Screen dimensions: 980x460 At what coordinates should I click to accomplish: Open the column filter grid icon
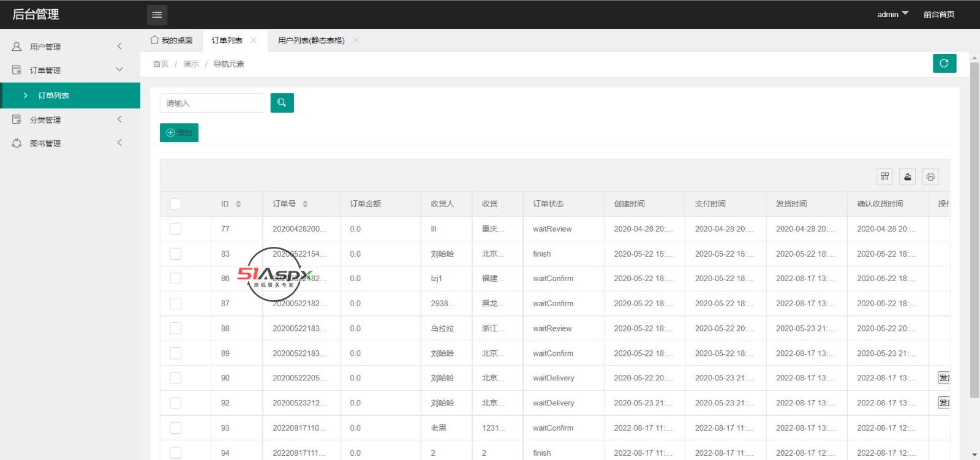tap(884, 176)
